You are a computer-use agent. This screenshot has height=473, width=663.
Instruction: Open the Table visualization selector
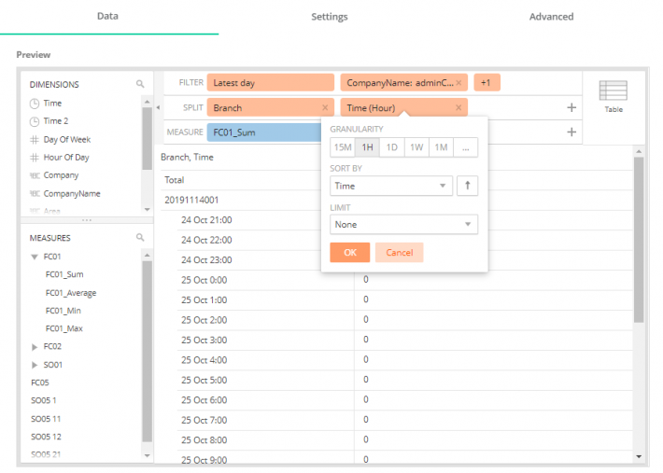point(614,97)
